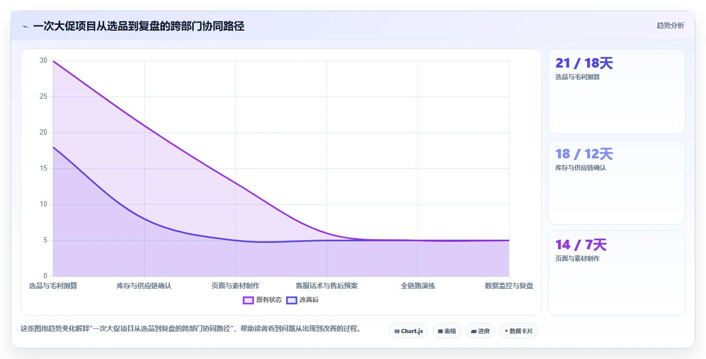Click the y-axis value 20

pos(43,133)
